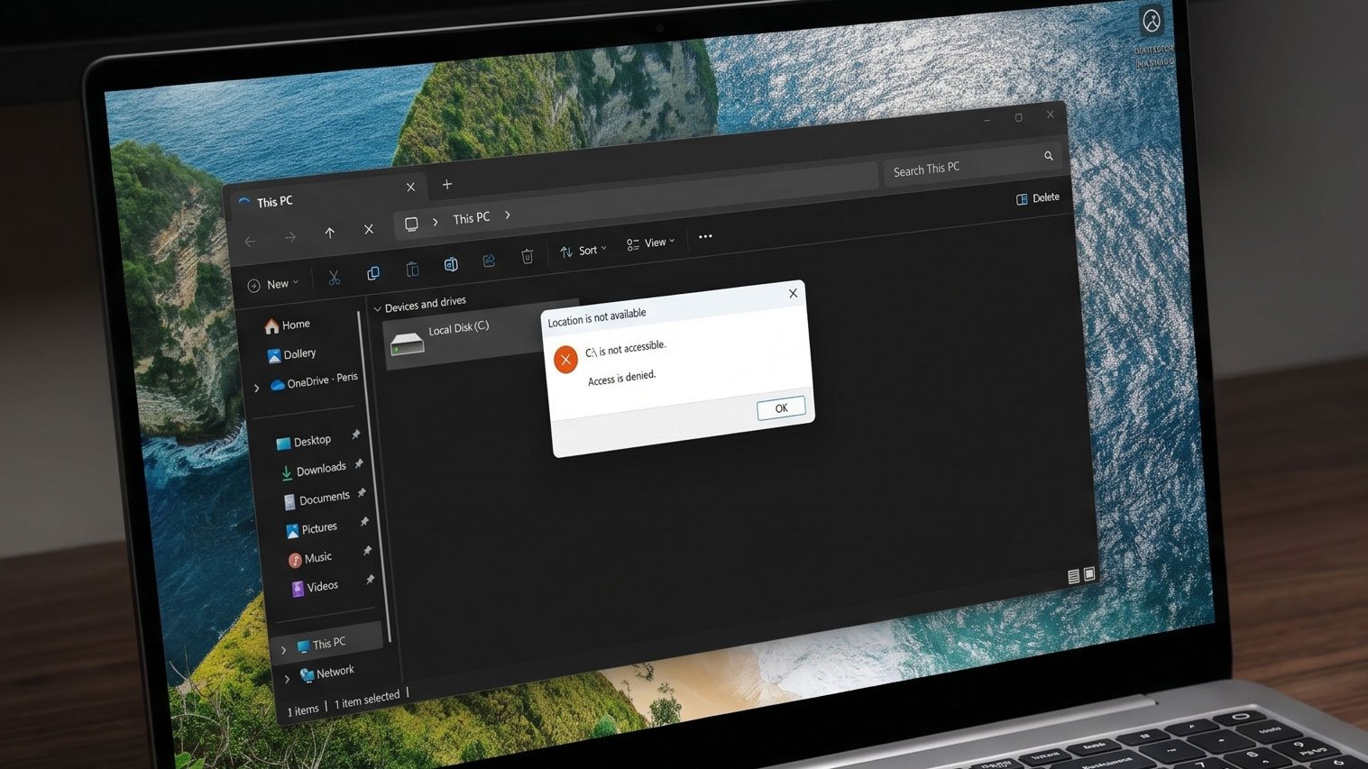Select the Cut scissors icon
The image size is (1368, 769).
pos(334,277)
